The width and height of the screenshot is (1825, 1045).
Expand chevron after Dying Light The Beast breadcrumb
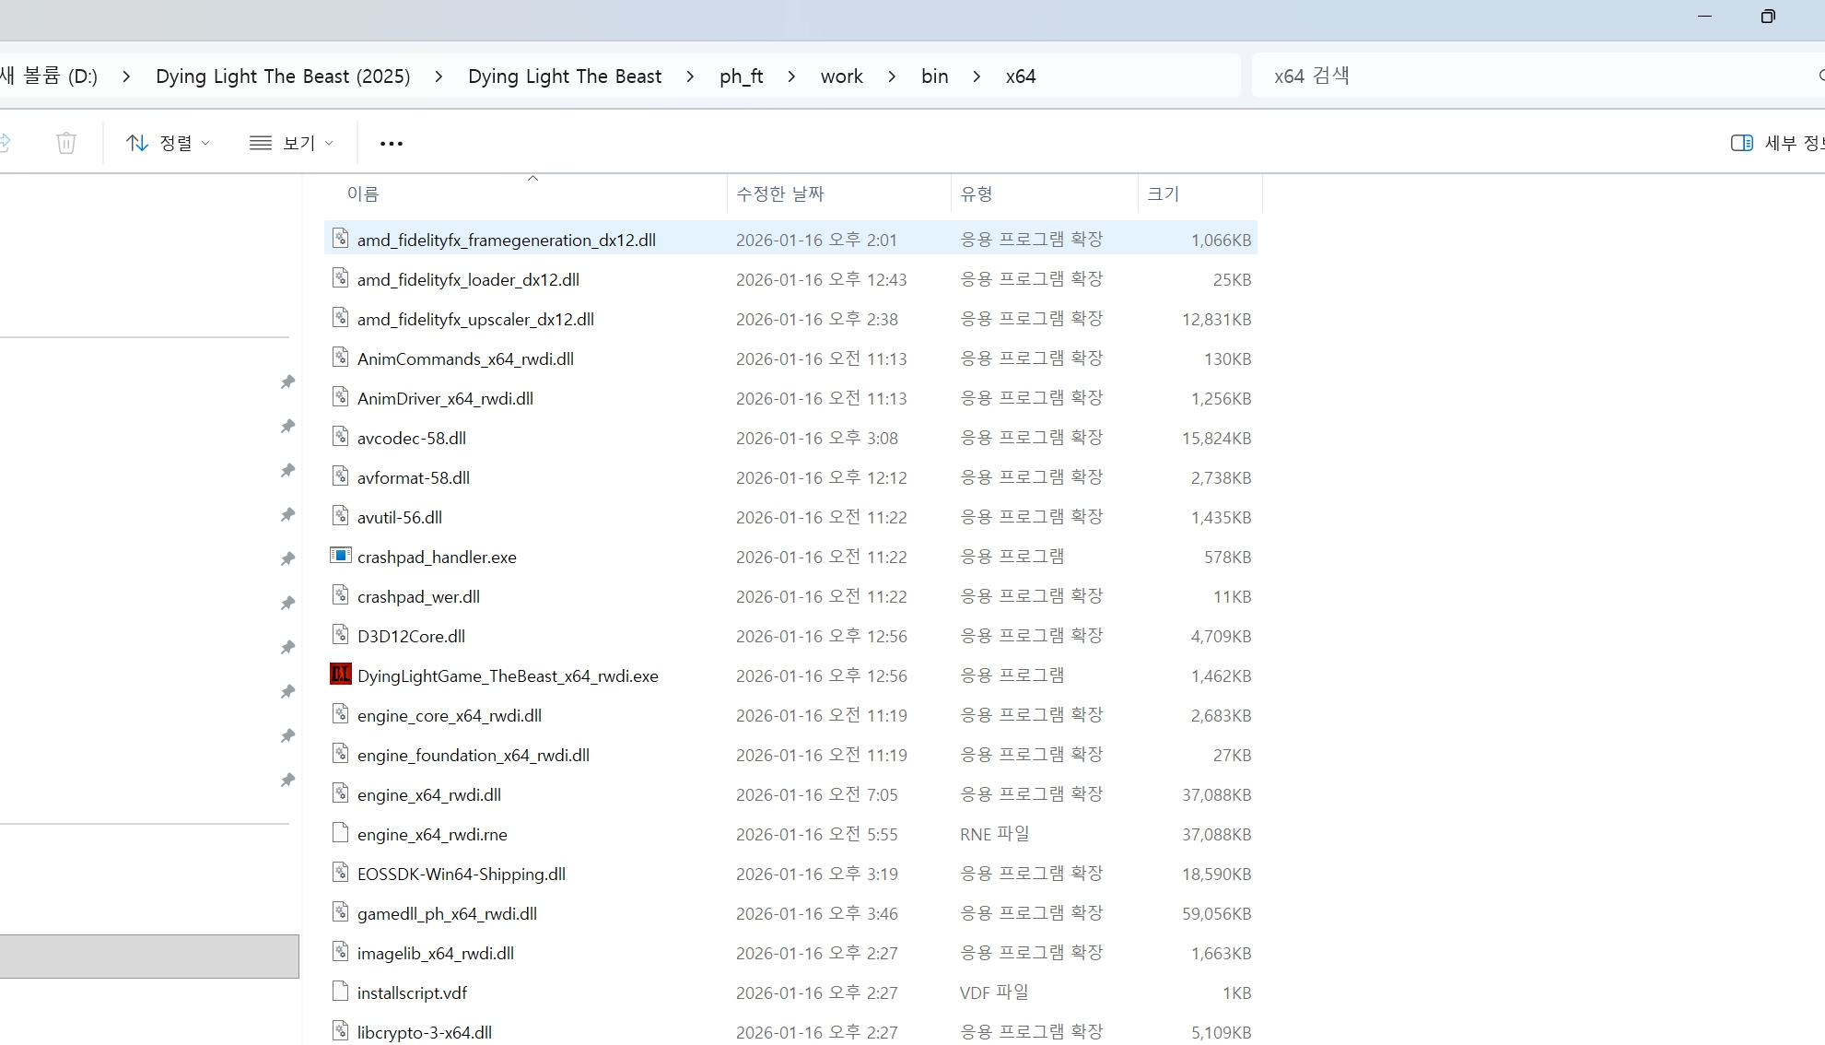[x=690, y=76]
